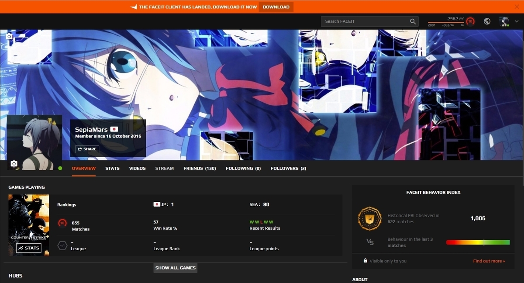The width and height of the screenshot is (524, 283).
Task: Click the behaviour color gauge bar
Action: [478, 242]
